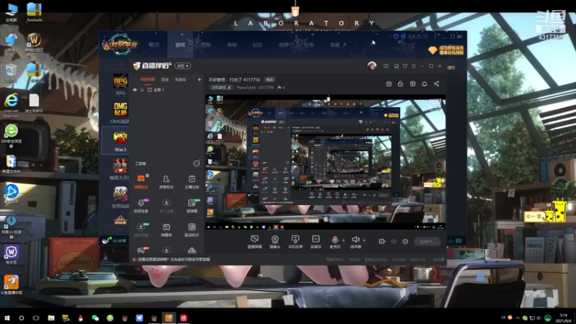Toggle the recording camera icon in control bar
Viewport: 576px width, 324px height.
click(x=382, y=241)
